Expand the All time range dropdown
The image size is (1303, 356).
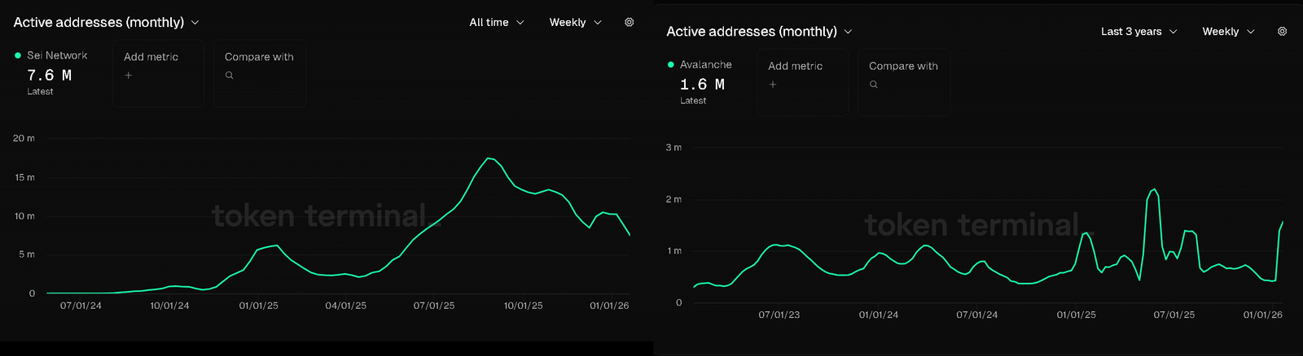[496, 23]
